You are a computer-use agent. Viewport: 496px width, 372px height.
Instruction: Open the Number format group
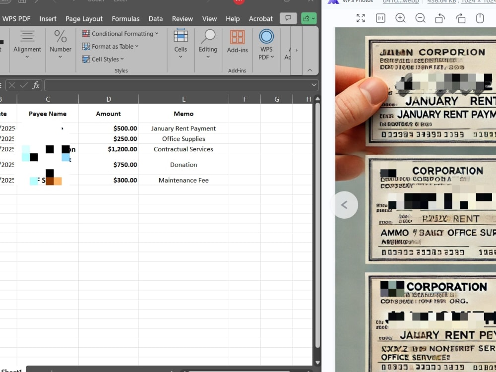(61, 44)
